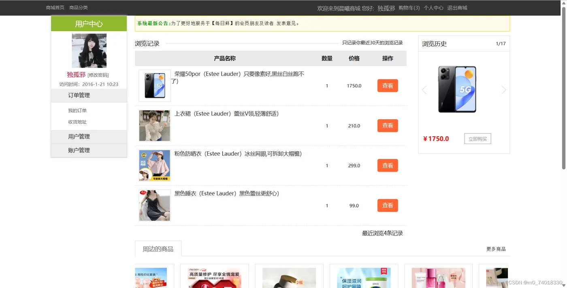Expand the 账户管理 sidebar section
Screen dimensions: 567x288
click(89, 150)
